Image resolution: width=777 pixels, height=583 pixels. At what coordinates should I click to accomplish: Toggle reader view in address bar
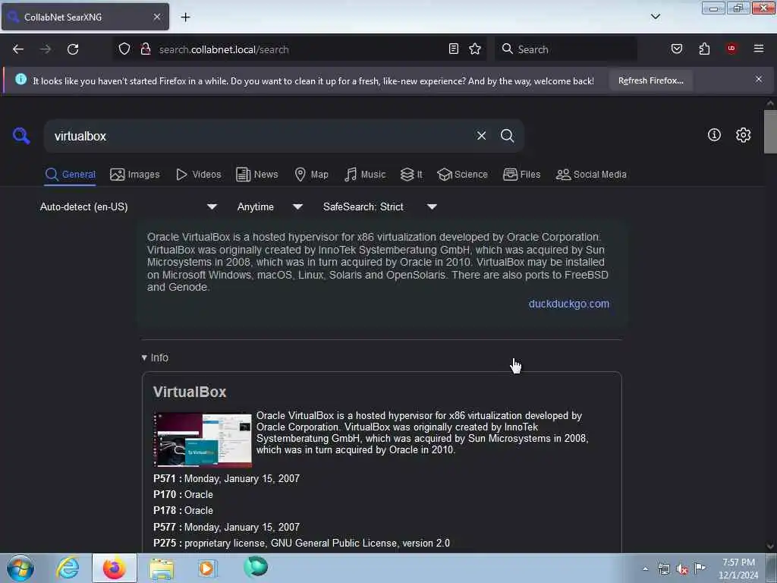click(454, 49)
